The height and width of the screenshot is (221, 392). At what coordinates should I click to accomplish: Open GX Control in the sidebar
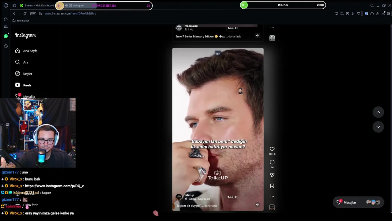6,19
